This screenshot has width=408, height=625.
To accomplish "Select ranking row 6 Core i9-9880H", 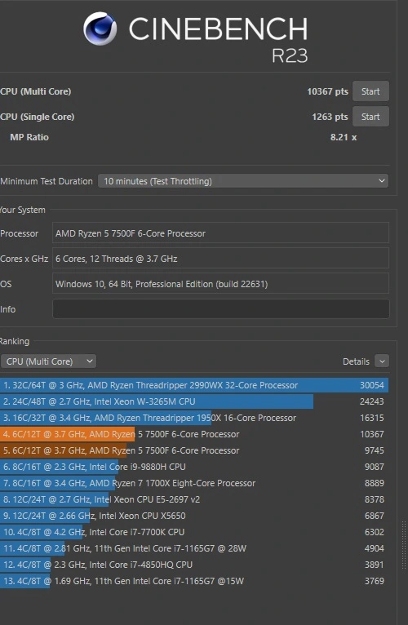I will pyautogui.click(x=194, y=467).
